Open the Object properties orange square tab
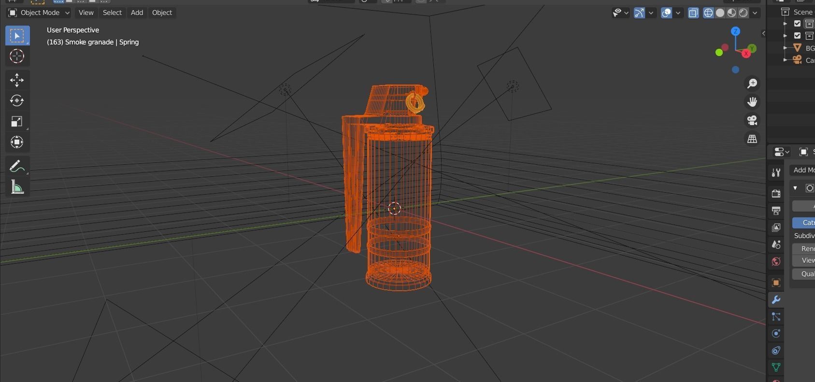This screenshot has width=815, height=382. (776, 283)
